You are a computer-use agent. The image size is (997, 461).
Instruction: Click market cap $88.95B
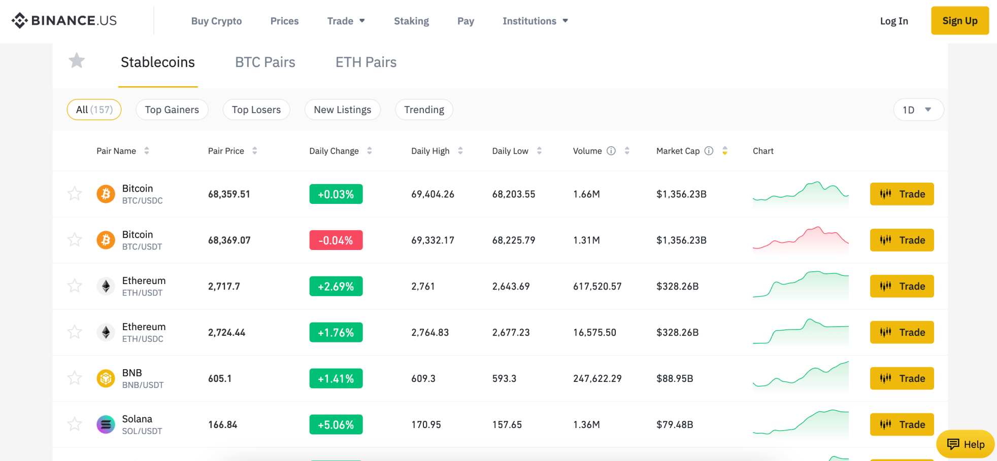675,379
